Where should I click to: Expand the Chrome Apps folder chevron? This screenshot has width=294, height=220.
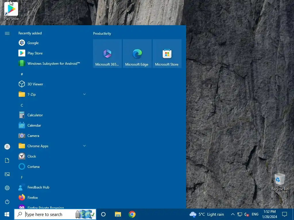pyautogui.click(x=84, y=146)
